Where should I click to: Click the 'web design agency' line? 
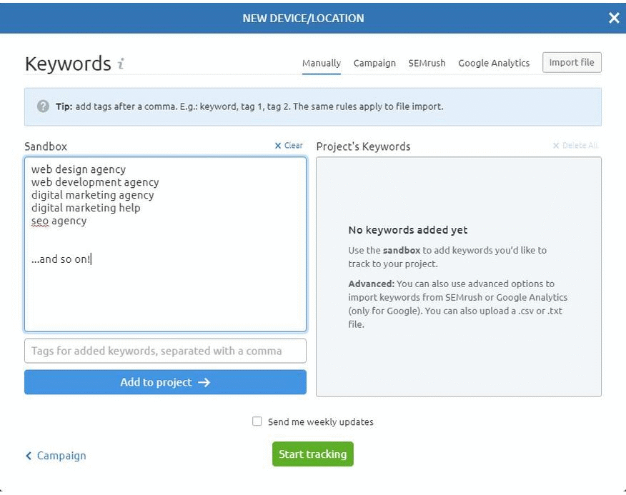point(79,169)
